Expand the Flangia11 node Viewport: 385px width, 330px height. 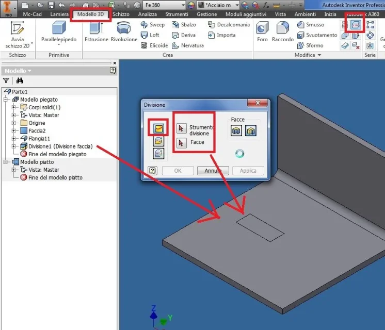coord(14,138)
